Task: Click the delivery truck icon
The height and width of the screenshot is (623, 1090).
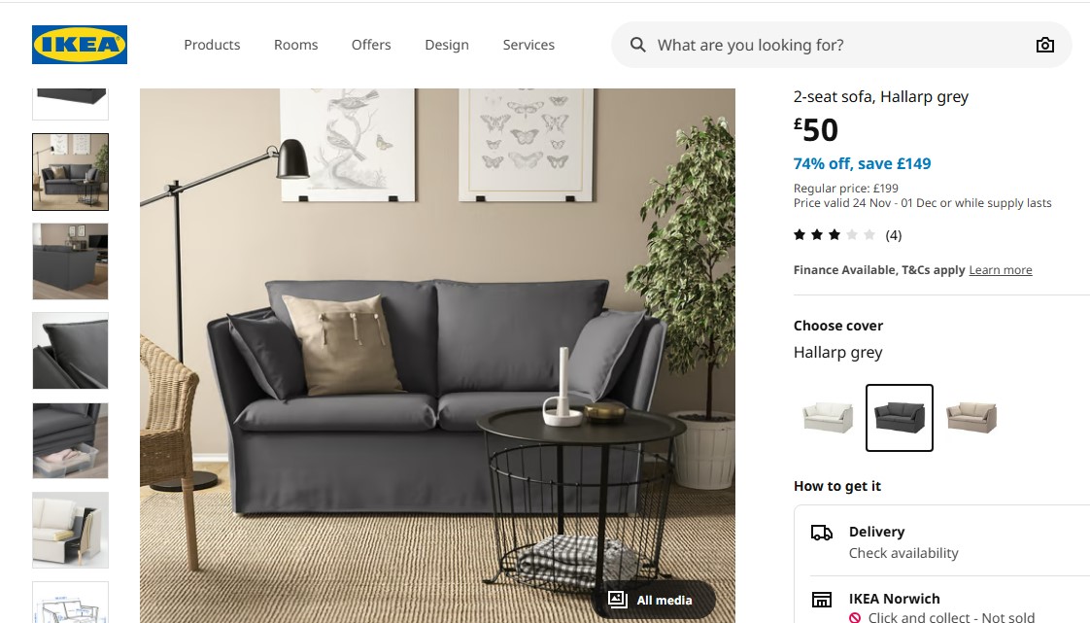Action: tap(822, 533)
